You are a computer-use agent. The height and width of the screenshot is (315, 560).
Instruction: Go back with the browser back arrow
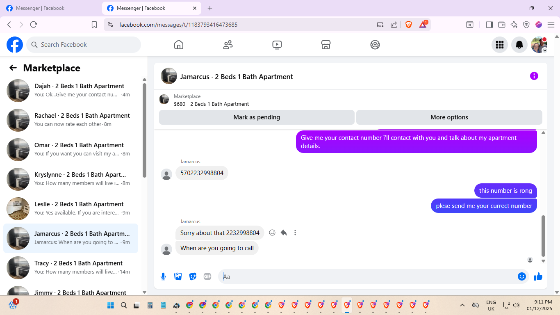(9, 25)
